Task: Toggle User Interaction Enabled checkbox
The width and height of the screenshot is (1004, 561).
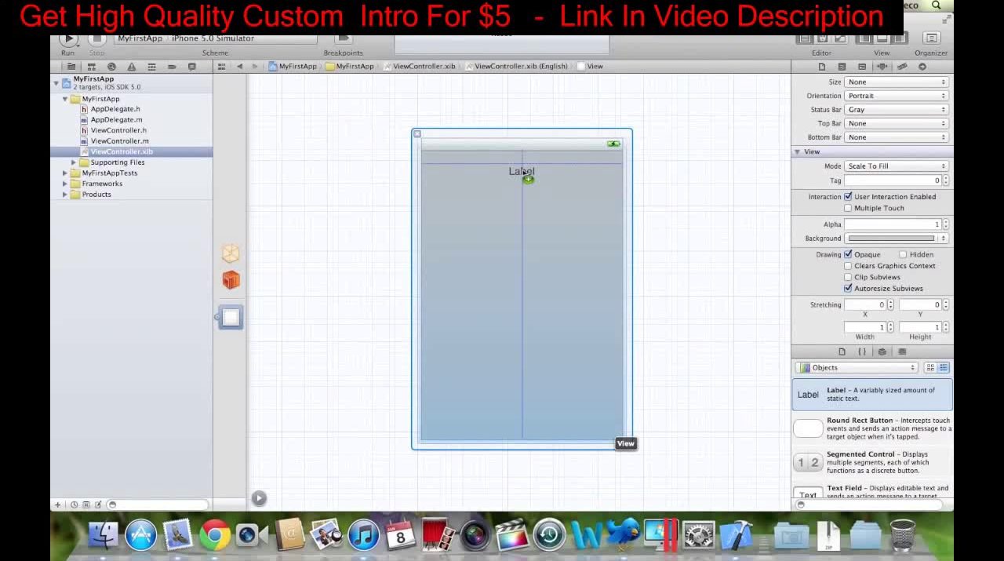Action: [x=848, y=197]
